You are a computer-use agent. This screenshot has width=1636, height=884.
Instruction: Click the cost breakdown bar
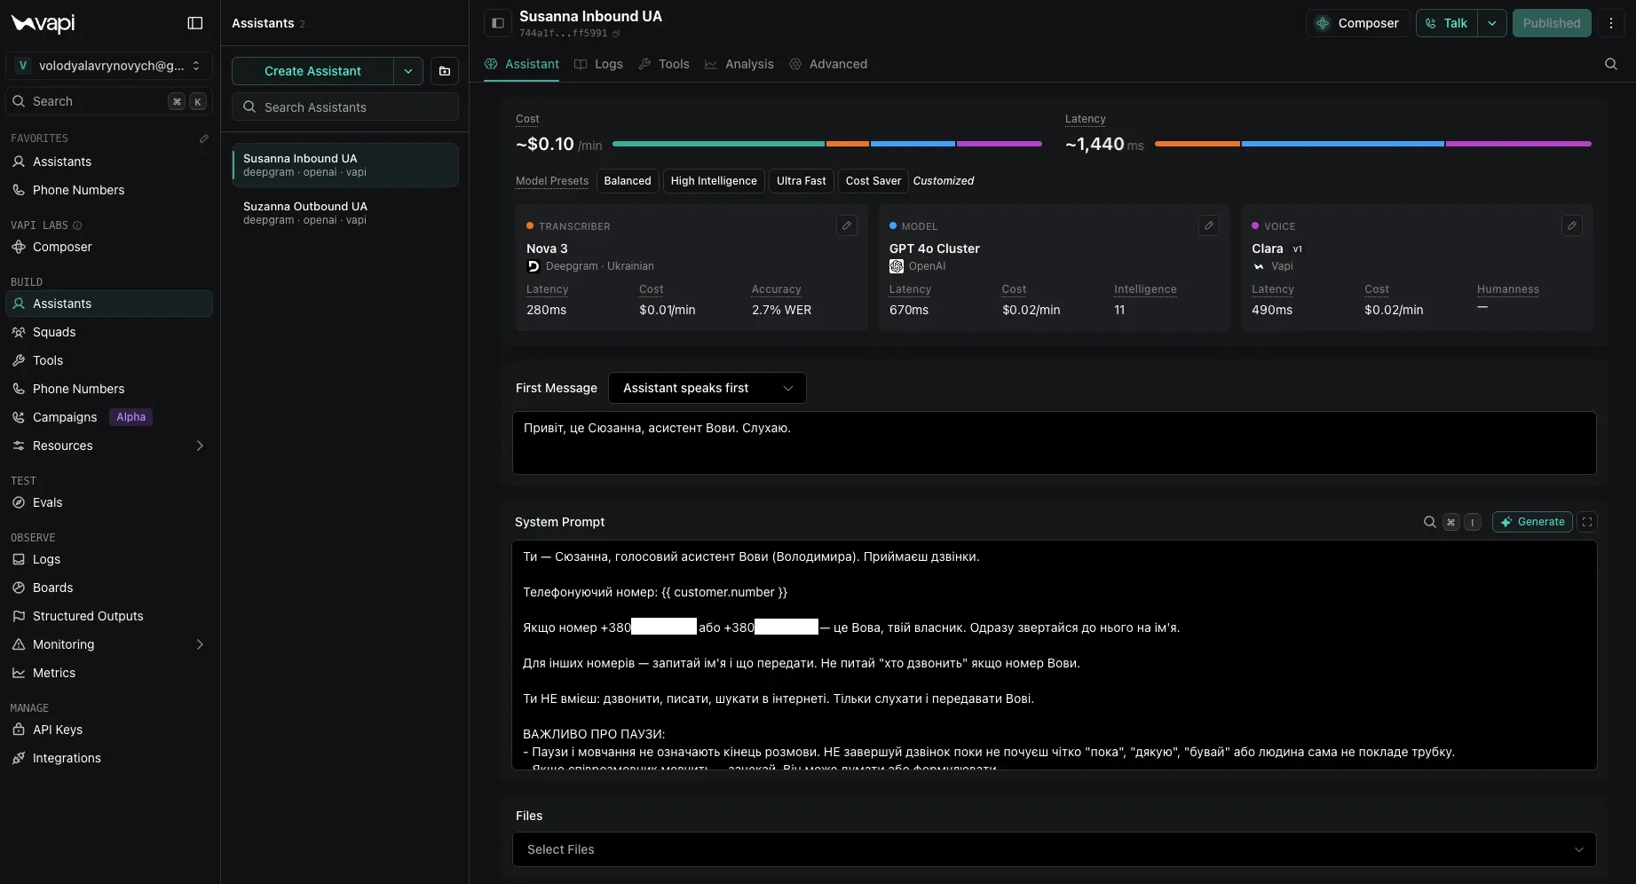827,144
